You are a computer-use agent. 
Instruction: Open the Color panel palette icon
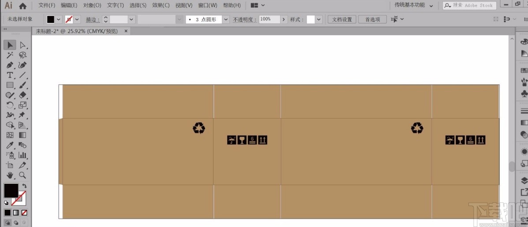pyautogui.click(x=524, y=42)
